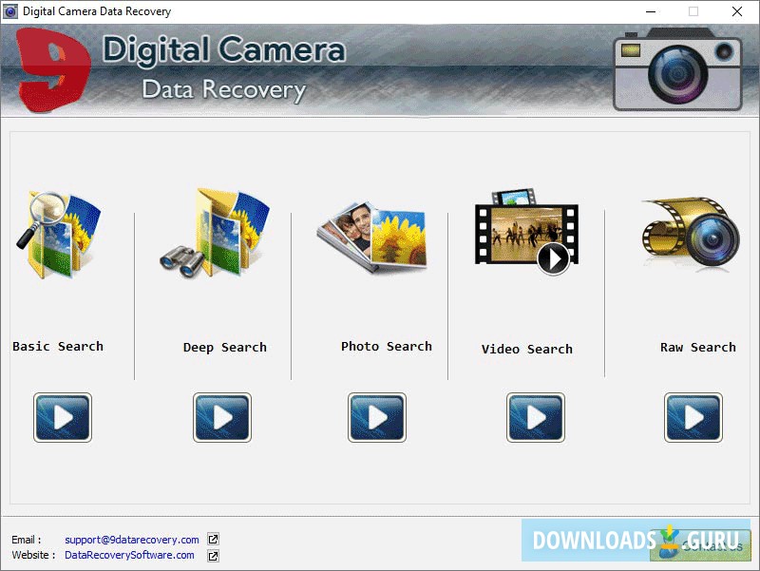Screen dimensions: 760x571
Task: Select the Deep Search label
Action: (225, 348)
